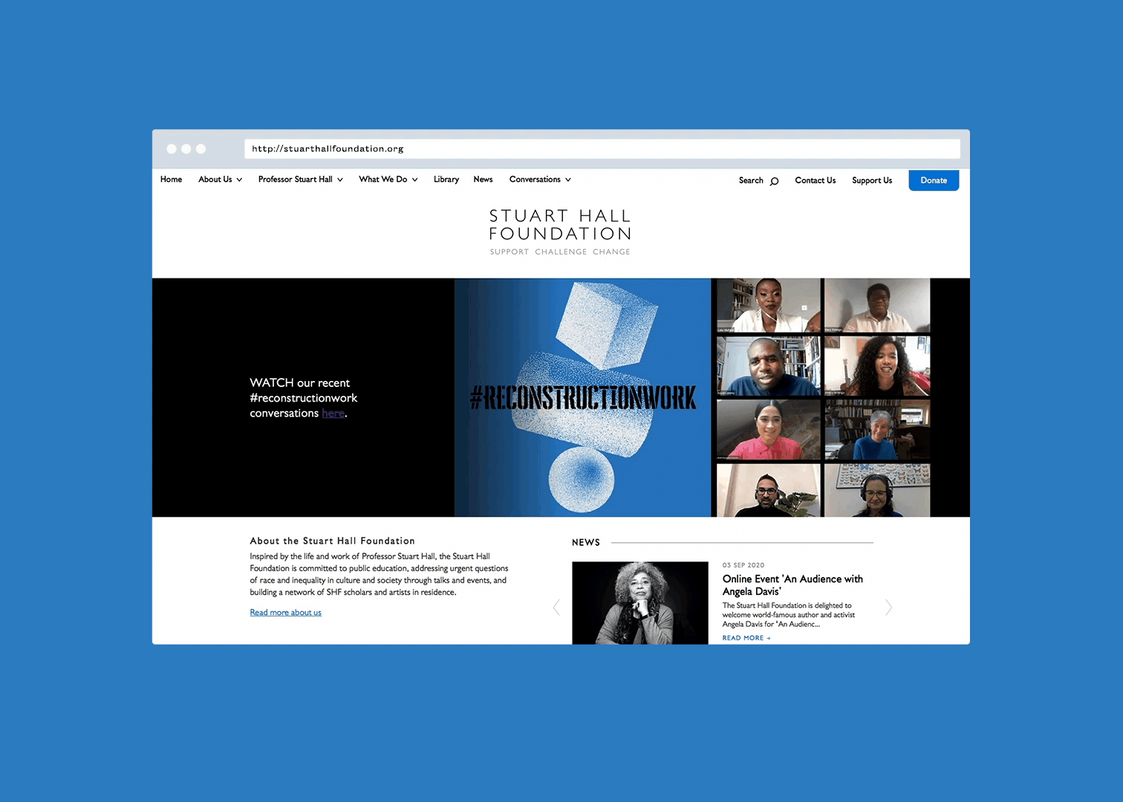This screenshot has width=1123, height=802.
Task: Open the #RECONSTRUCTIONWORK hero graphic
Action: (583, 397)
